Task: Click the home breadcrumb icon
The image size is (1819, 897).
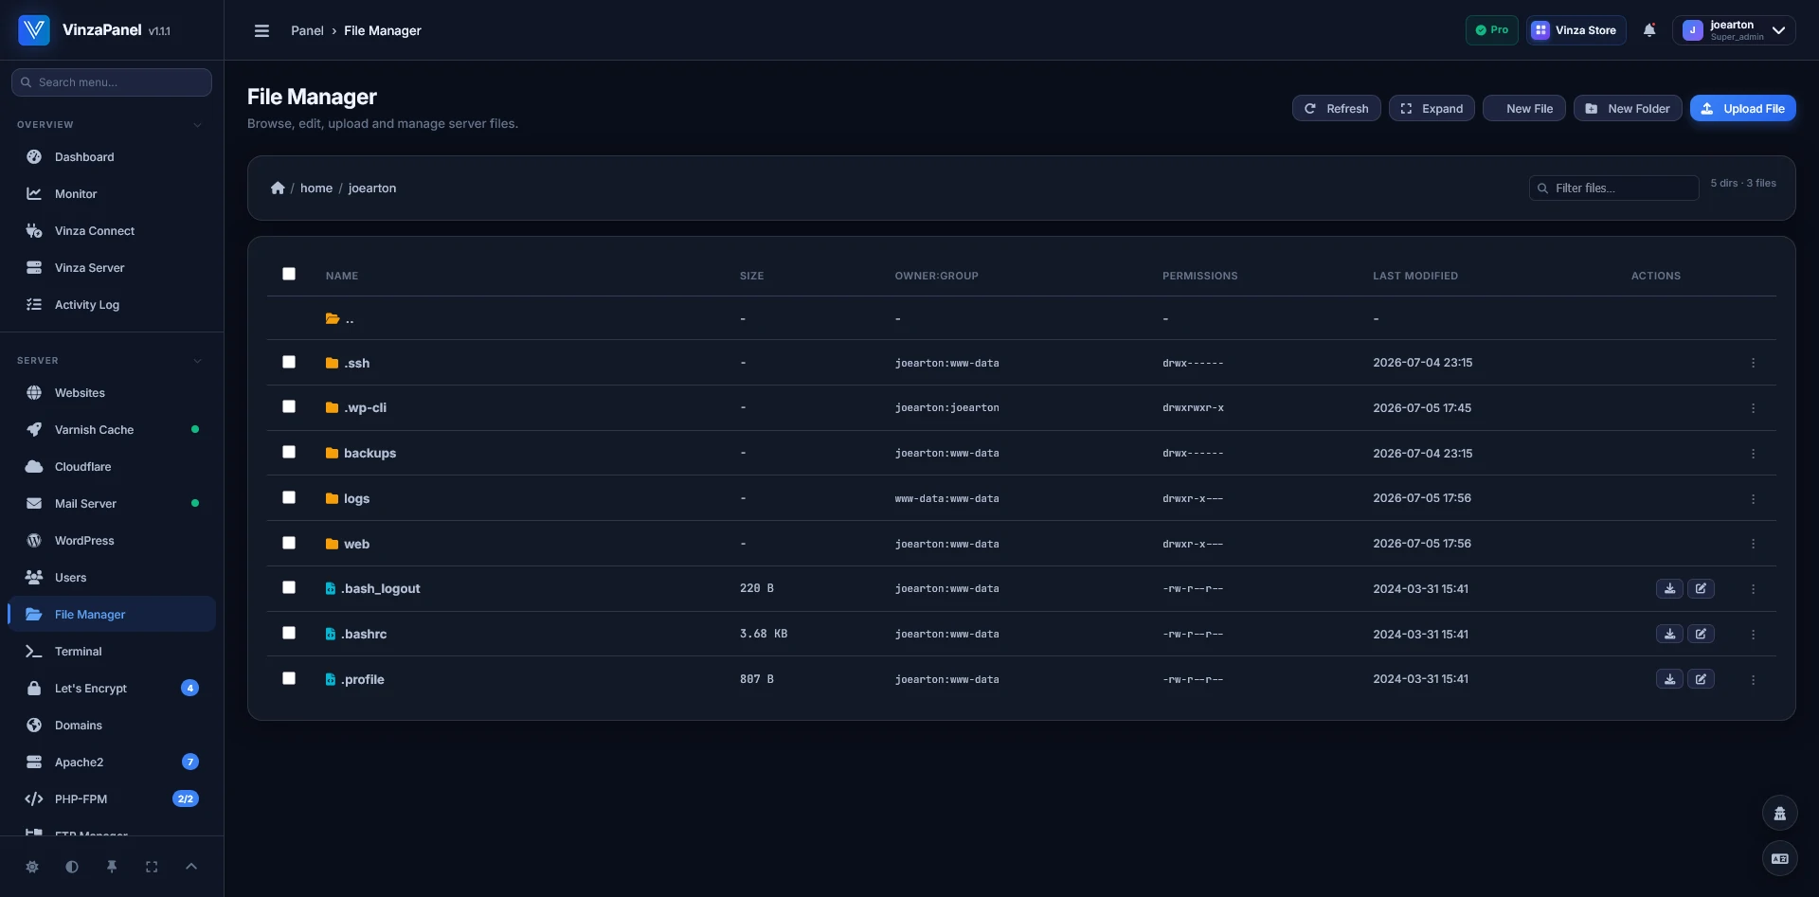Action: [x=278, y=188]
